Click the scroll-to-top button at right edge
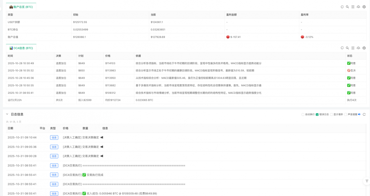The height and width of the screenshot is (196, 370). 367,181
